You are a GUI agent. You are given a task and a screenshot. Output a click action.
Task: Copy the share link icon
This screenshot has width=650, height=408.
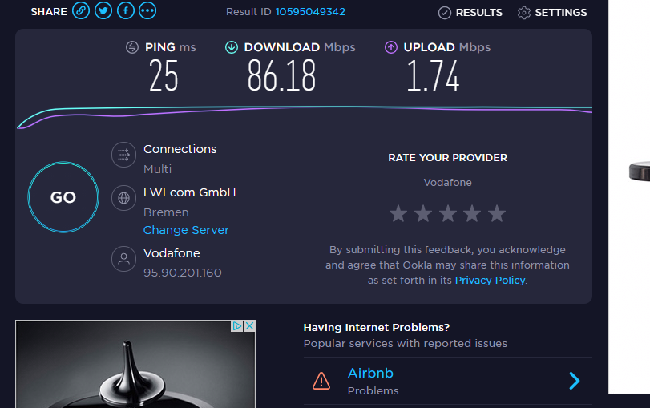(x=81, y=11)
